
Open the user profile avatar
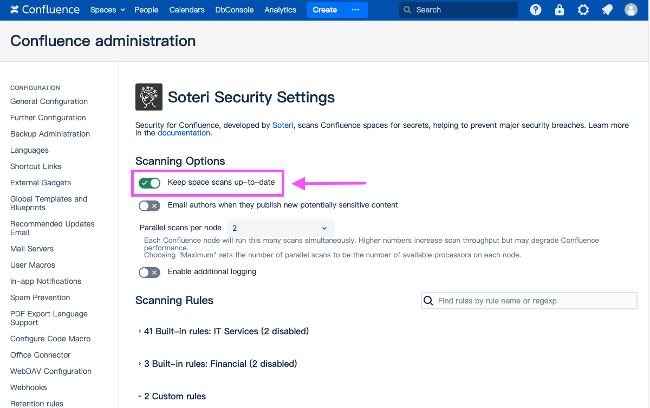pyautogui.click(x=631, y=10)
